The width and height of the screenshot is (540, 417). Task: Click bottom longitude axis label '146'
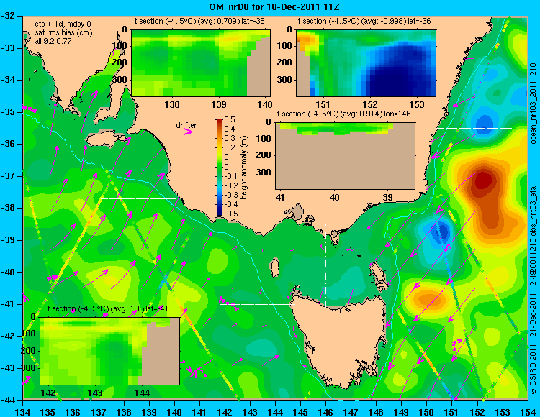pyautogui.click(x=325, y=412)
